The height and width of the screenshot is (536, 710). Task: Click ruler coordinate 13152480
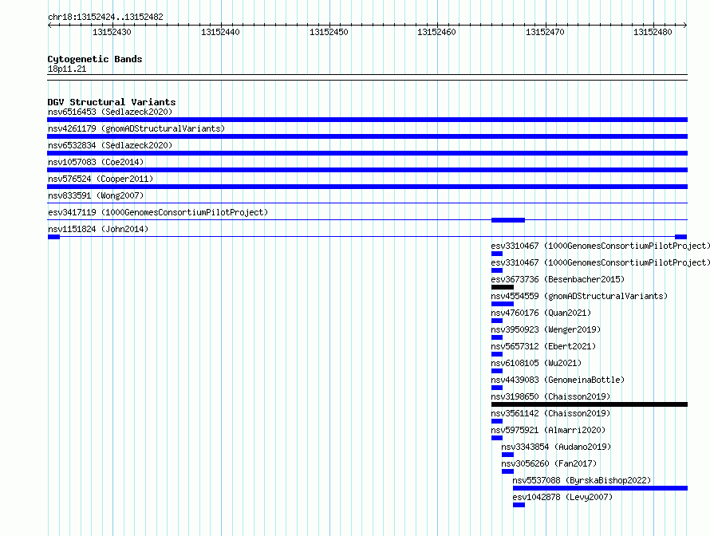tap(653, 32)
